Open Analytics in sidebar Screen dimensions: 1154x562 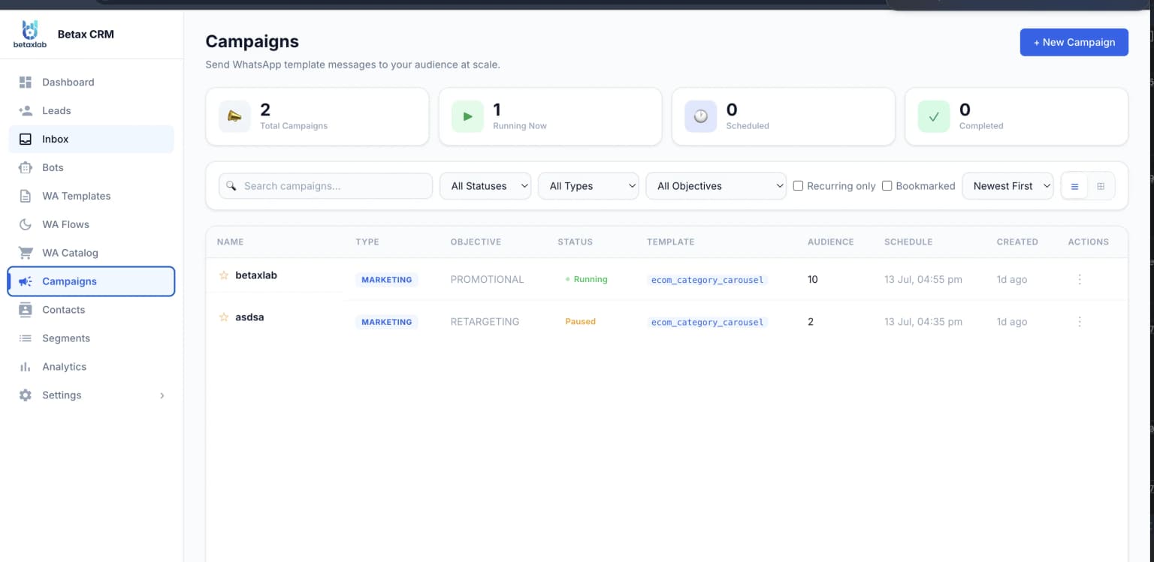coord(92,367)
